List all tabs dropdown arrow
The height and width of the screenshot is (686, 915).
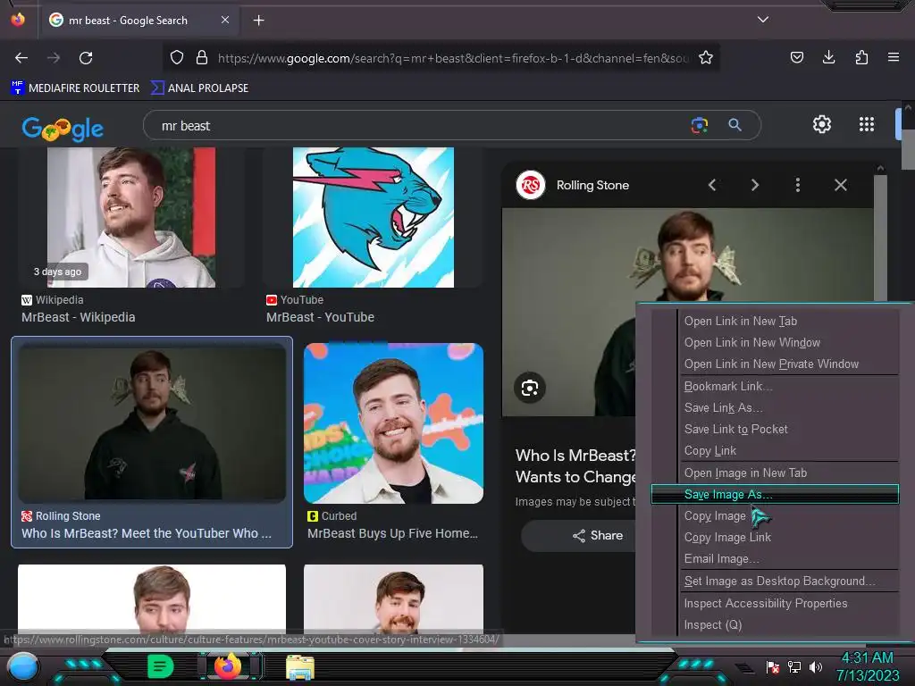point(763,20)
